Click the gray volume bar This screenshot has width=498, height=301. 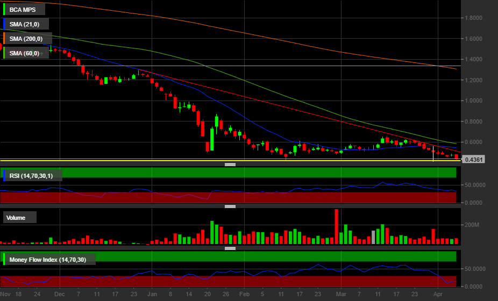pyautogui.click(x=373, y=237)
